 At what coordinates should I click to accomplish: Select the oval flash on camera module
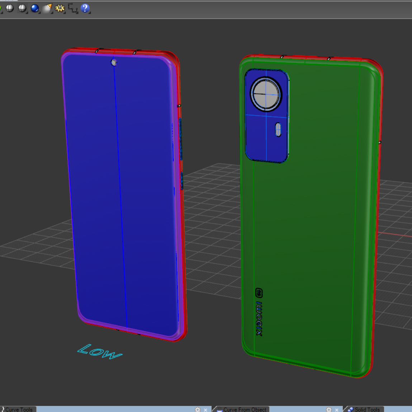pos(278,130)
